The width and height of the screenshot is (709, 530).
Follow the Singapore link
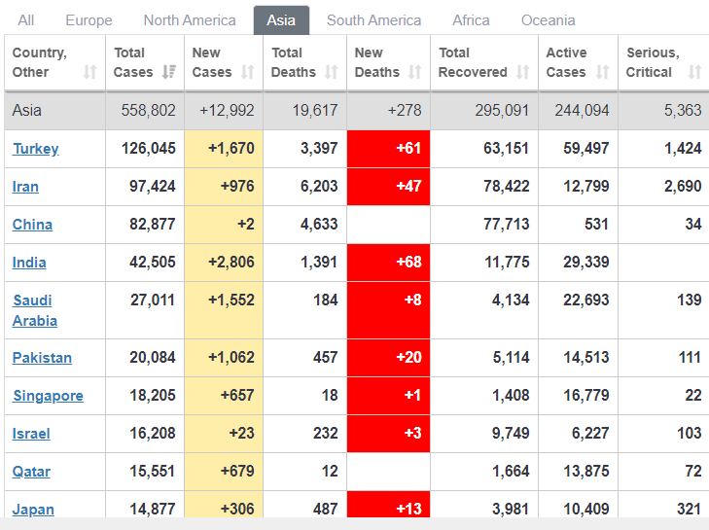pyautogui.click(x=48, y=396)
